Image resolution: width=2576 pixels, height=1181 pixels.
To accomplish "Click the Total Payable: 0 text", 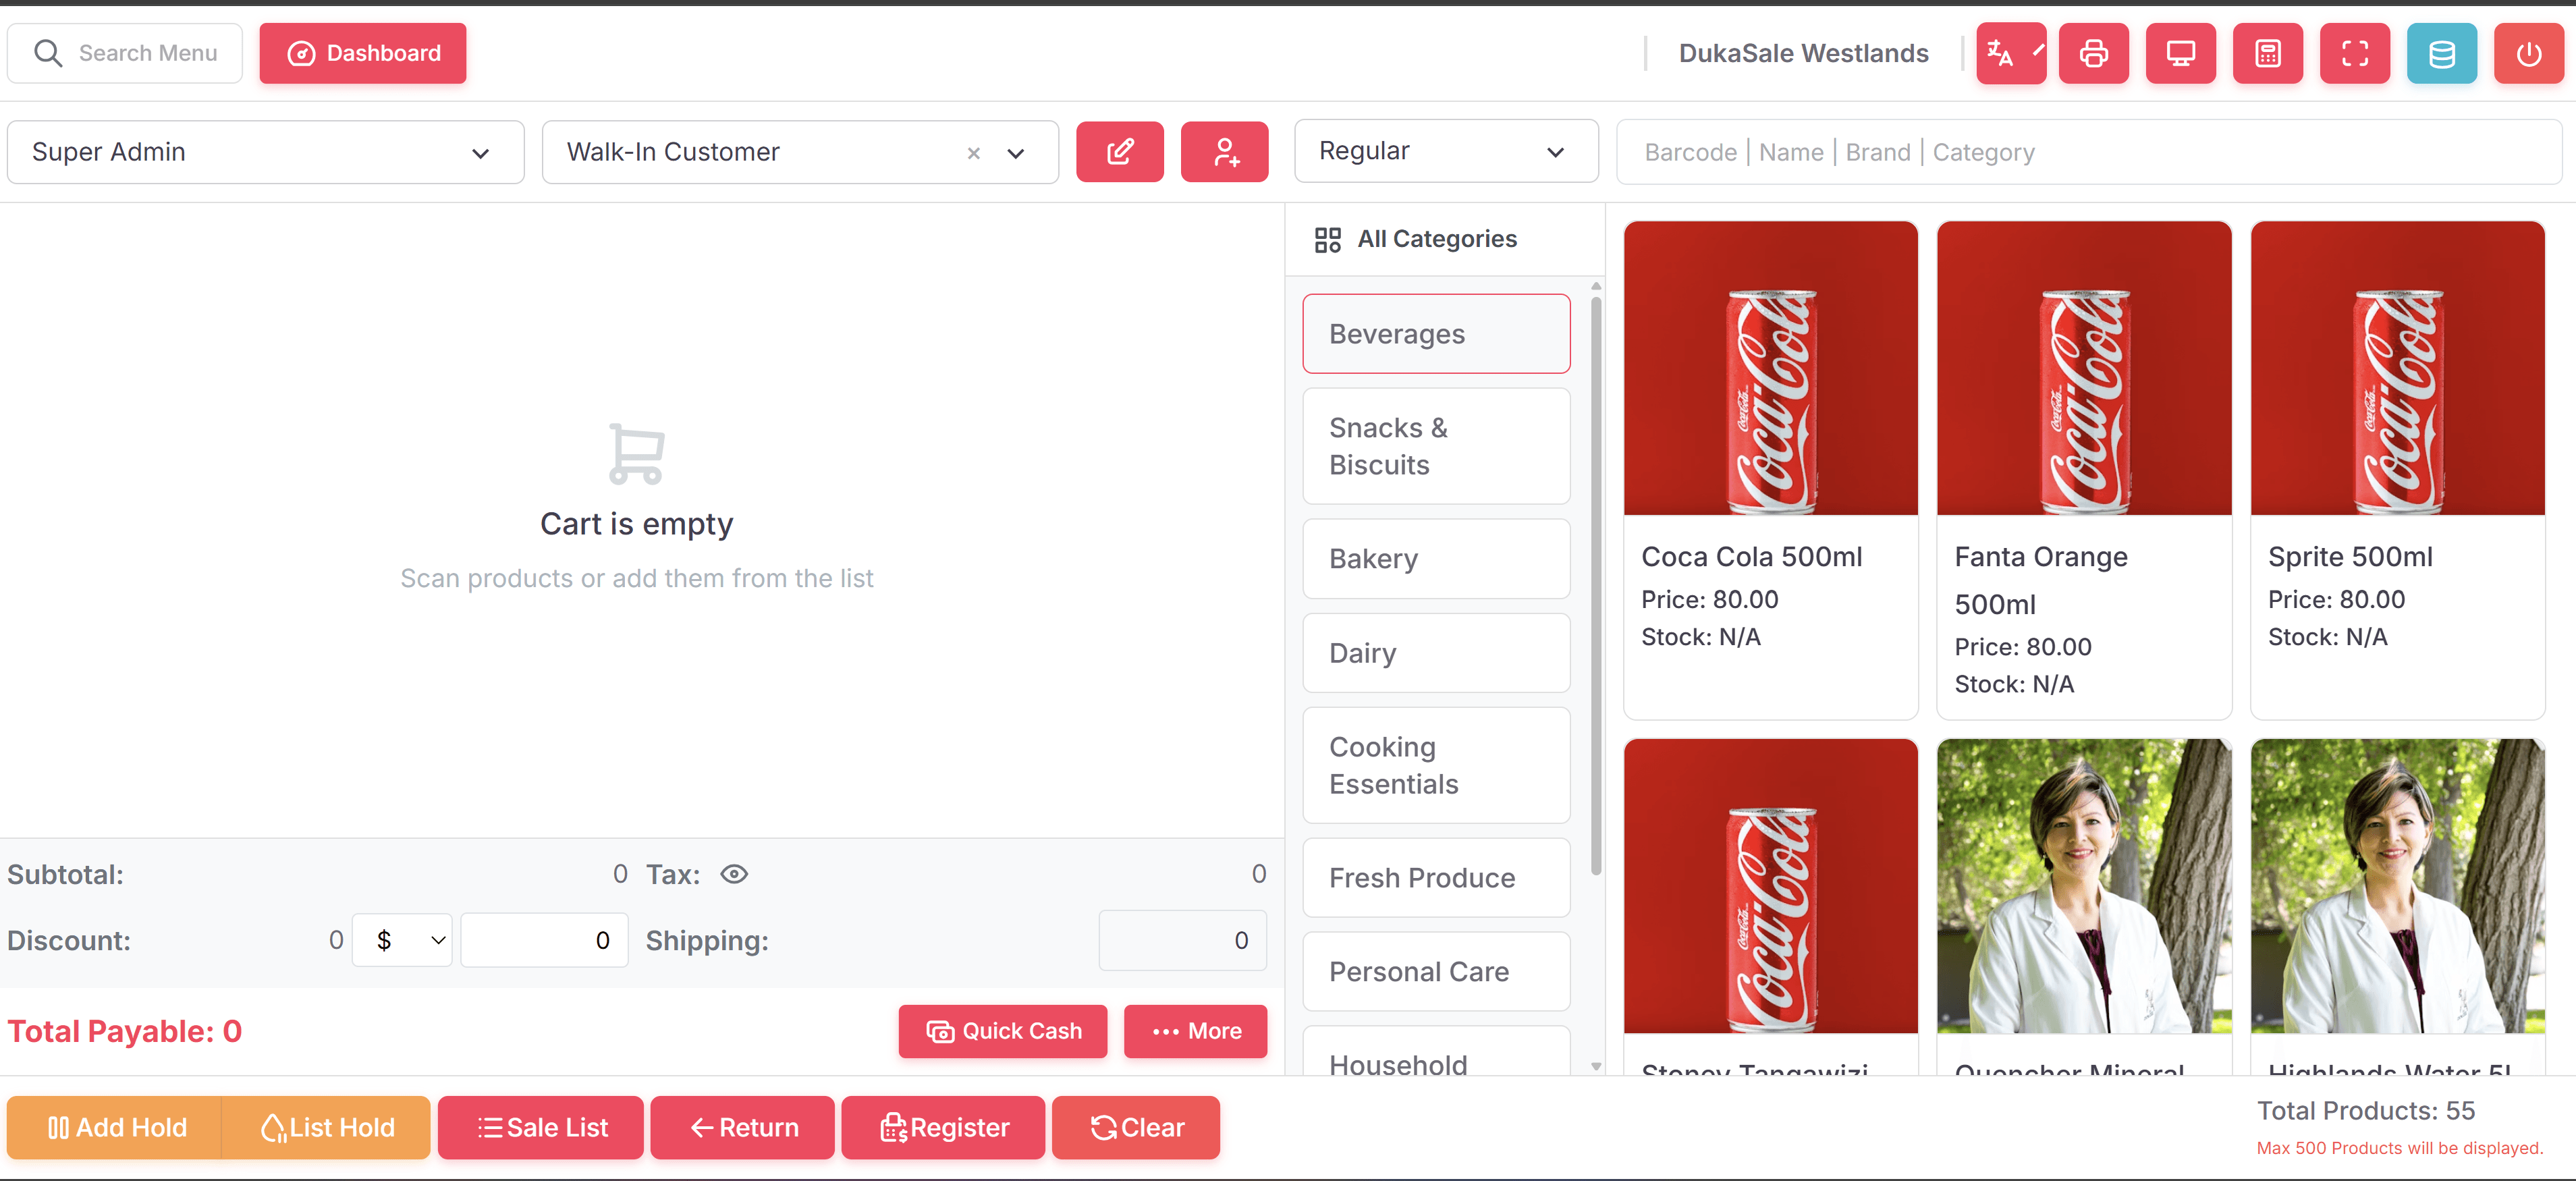I will tap(125, 1031).
